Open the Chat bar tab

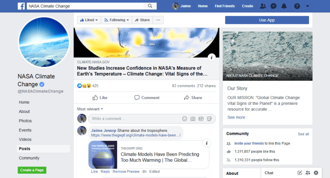tap(269, 173)
